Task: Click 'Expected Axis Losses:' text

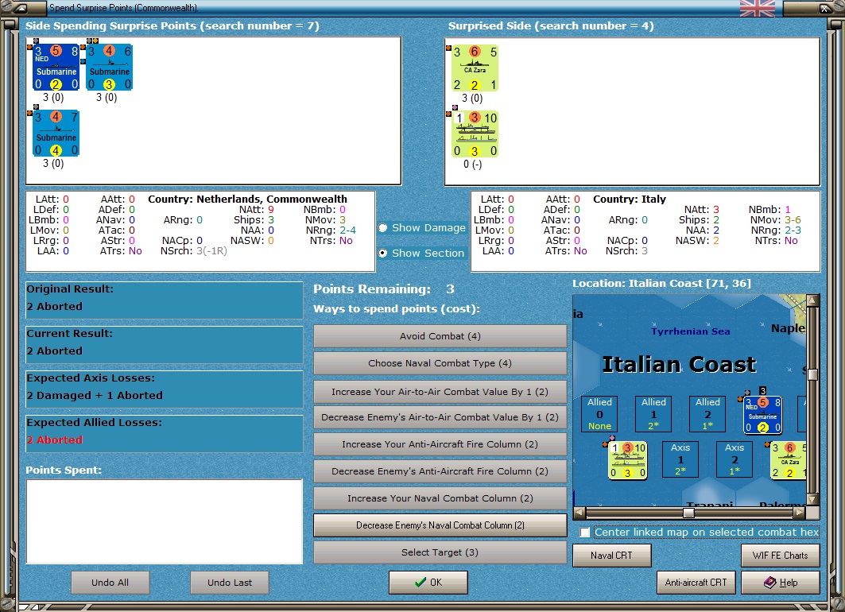Action: [91, 378]
